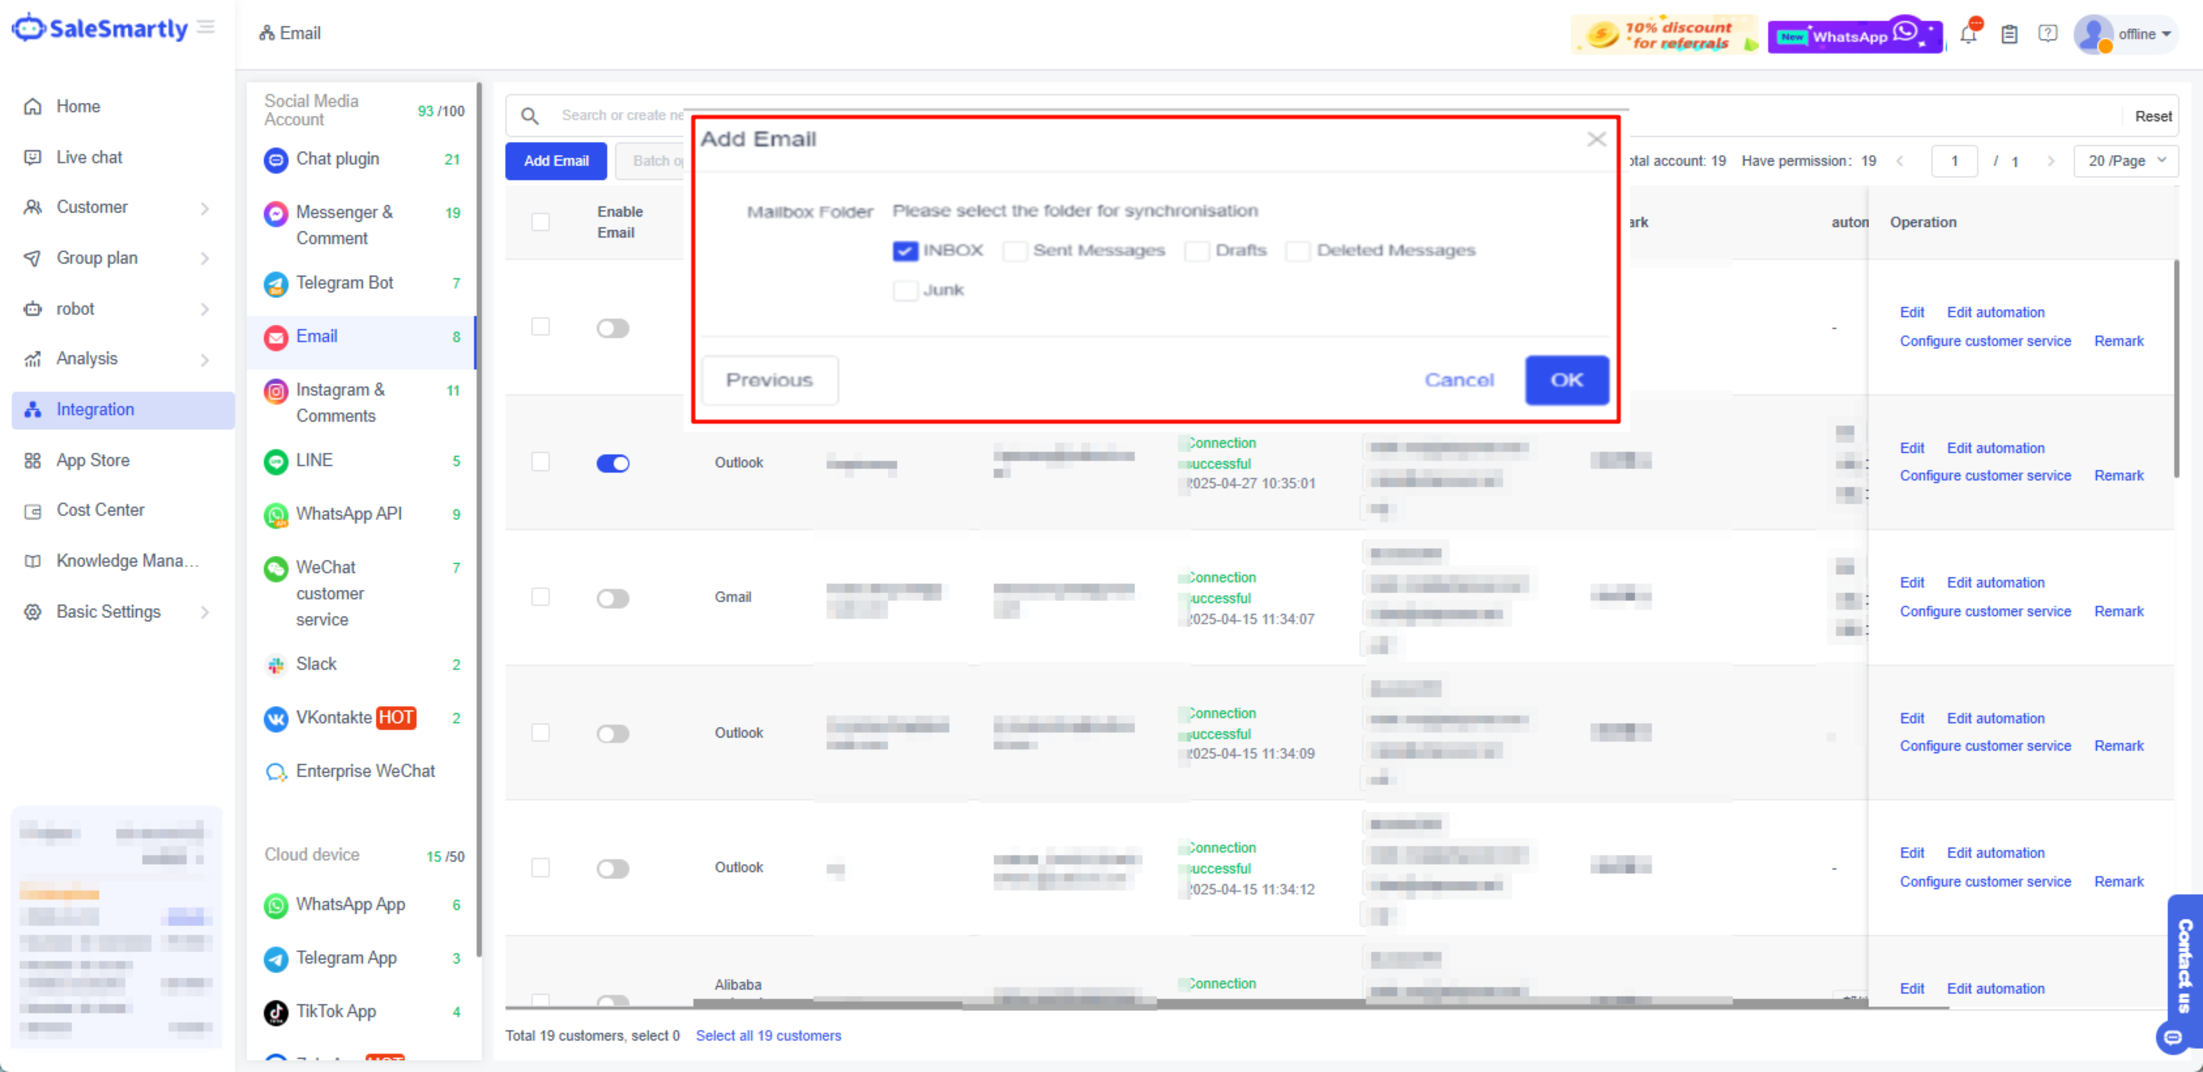Click the notification bell icon
The width and height of the screenshot is (2203, 1072).
point(1968,34)
